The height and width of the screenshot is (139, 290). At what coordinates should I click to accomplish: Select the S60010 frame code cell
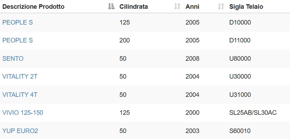(x=240, y=131)
